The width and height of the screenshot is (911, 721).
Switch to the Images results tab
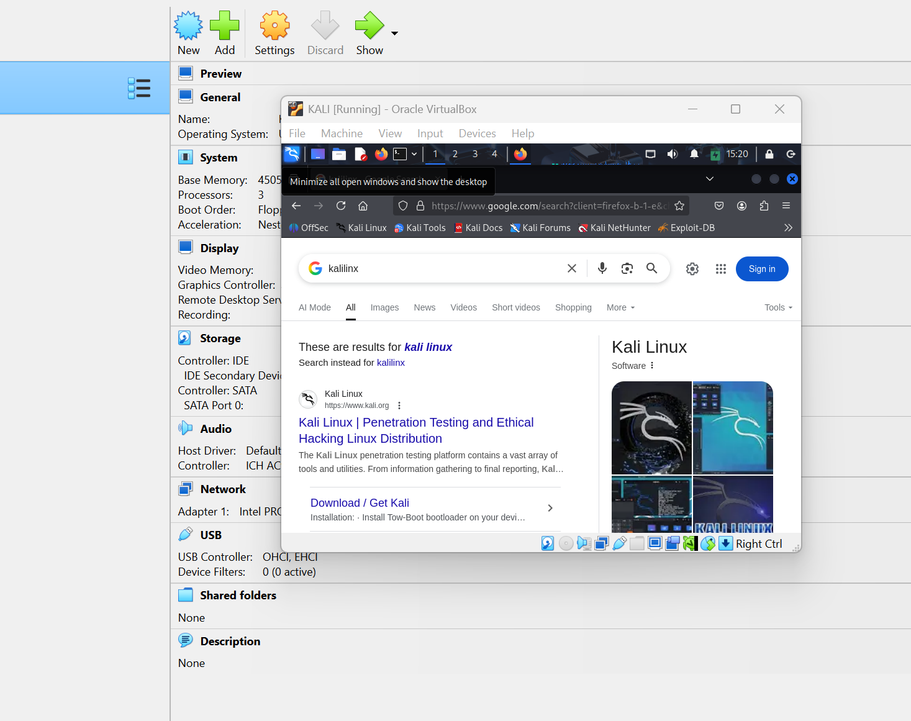[384, 307]
